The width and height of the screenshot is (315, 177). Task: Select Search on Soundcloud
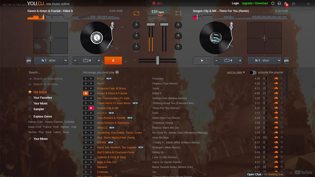pyautogui.click(x=48, y=78)
